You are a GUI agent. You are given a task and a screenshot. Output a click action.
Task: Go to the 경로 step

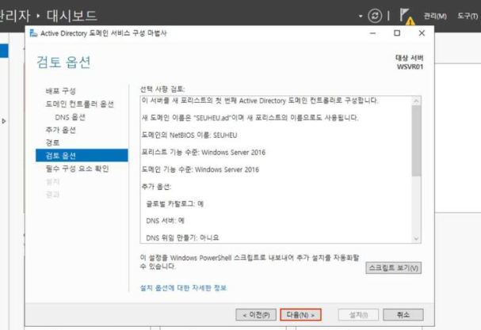[x=52, y=142]
